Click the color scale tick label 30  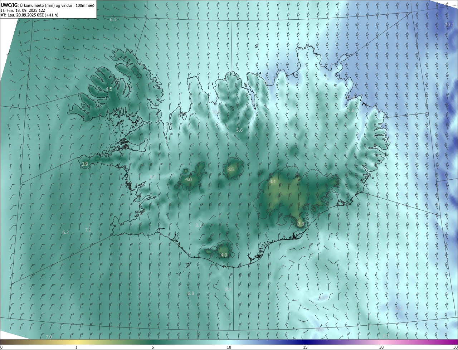[381, 347]
